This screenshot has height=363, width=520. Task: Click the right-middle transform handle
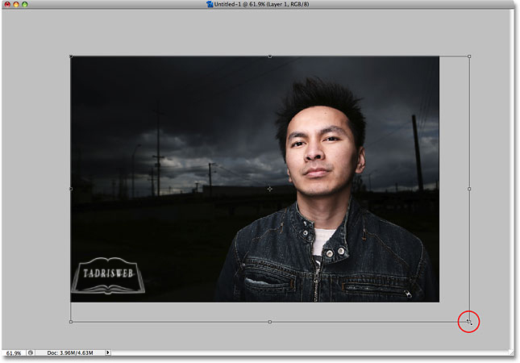pos(469,189)
